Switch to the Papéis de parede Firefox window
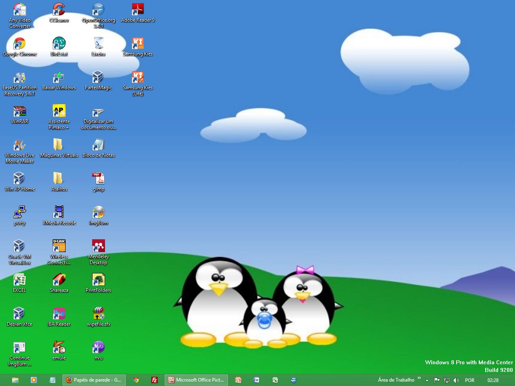 pos(94,380)
